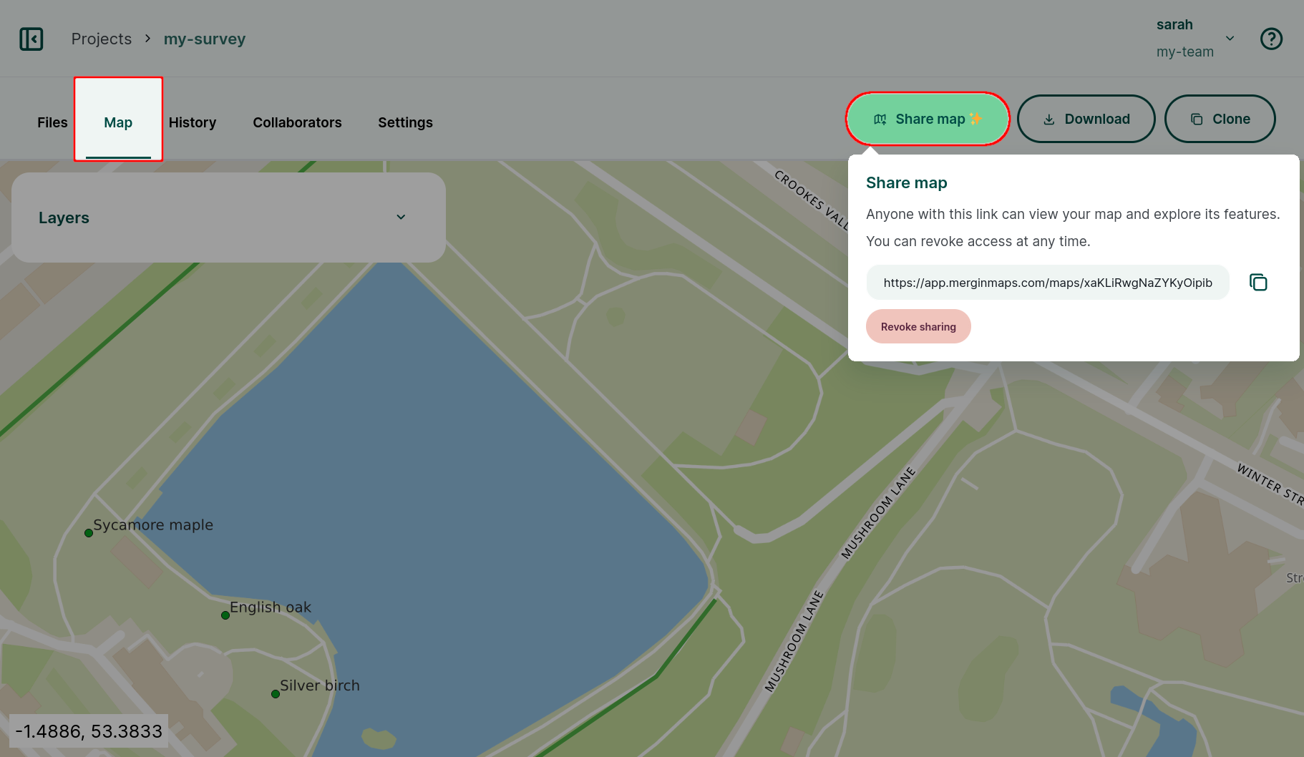This screenshot has width=1304, height=757.
Task: View the Collaborators tab
Action: 297,122
